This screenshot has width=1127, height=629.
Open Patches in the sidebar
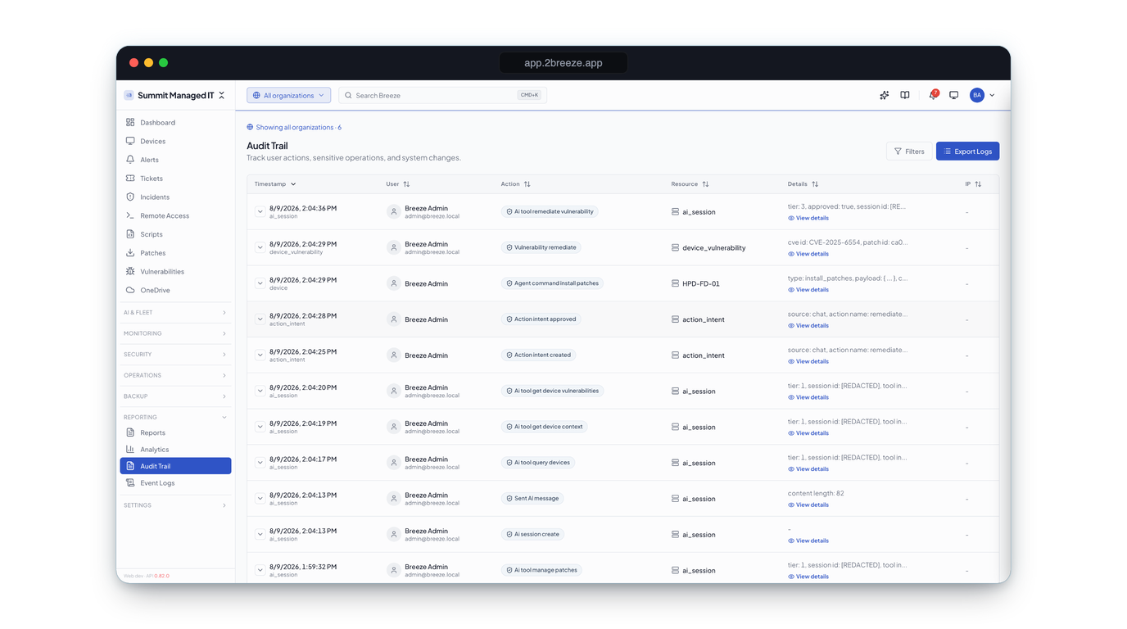pyautogui.click(x=175, y=253)
